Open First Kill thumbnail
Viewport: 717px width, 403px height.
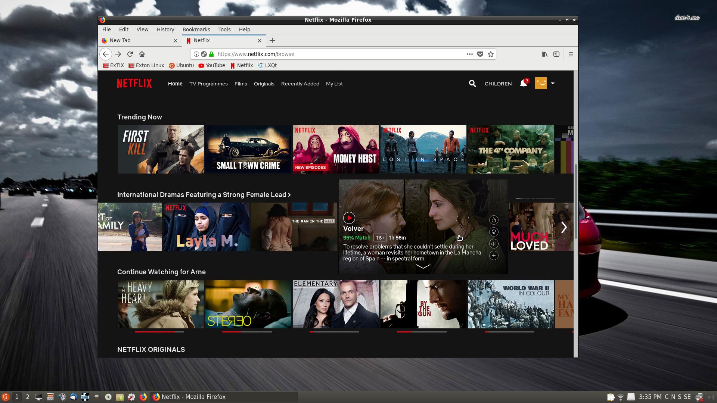pyautogui.click(x=161, y=149)
